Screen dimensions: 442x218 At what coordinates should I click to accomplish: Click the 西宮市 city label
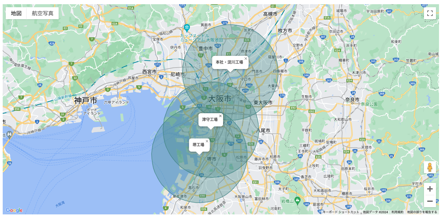tap(149, 72)
